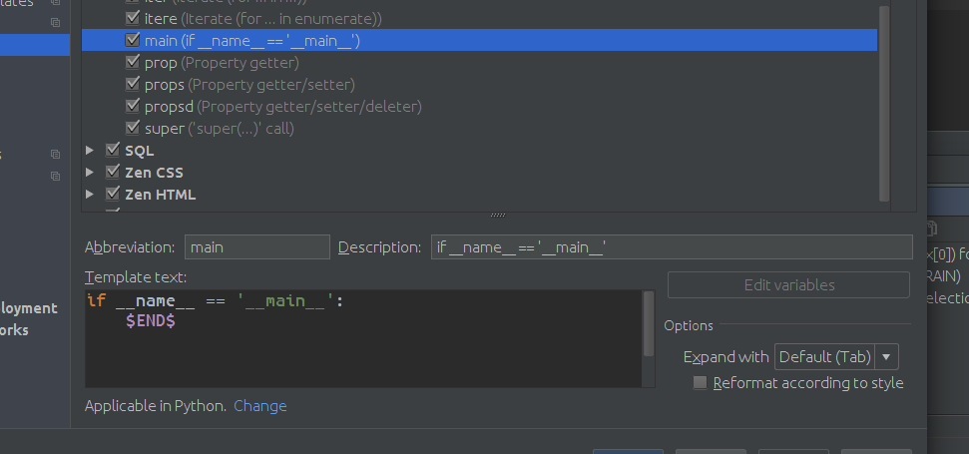The height and width of the screenshot is (454, 969).
Task: Click the $END$ variable in template text
Action: [x=151, y=320]
